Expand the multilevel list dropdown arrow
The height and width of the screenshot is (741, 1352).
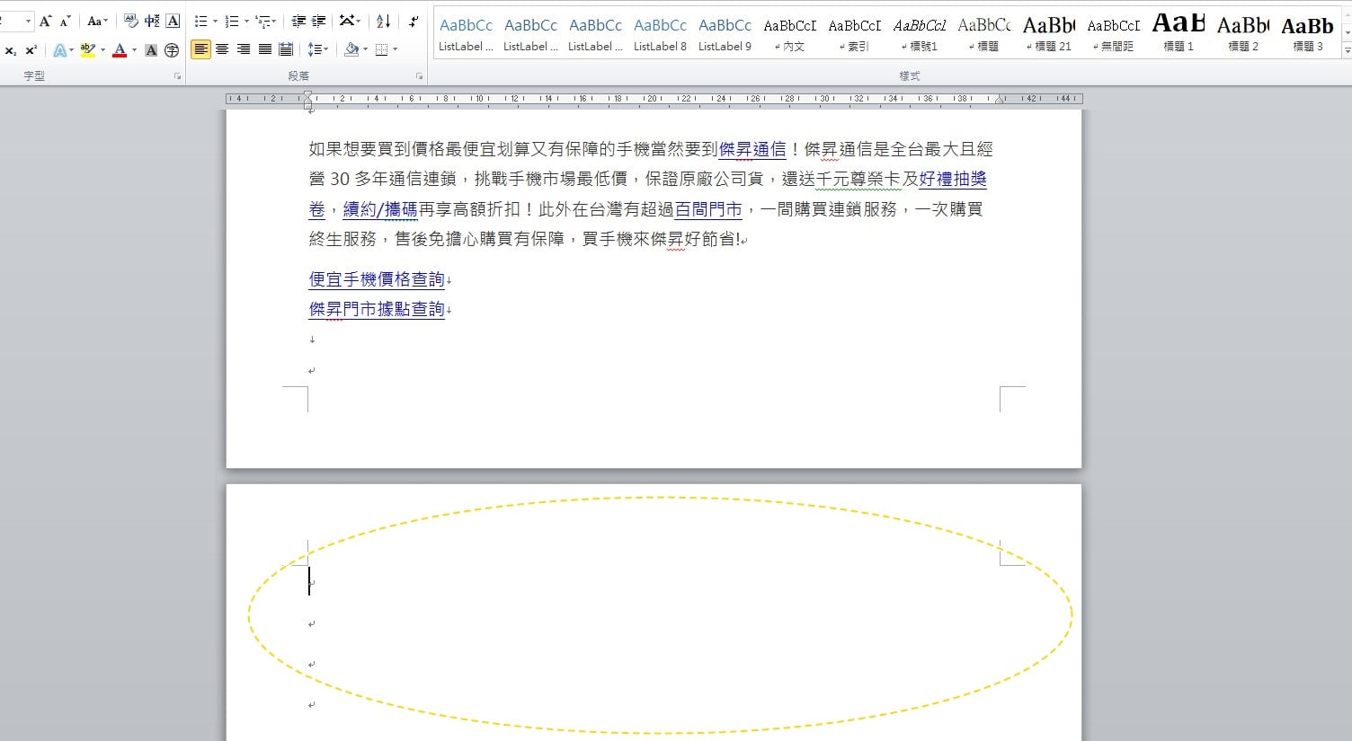click(x=275, y=22)
